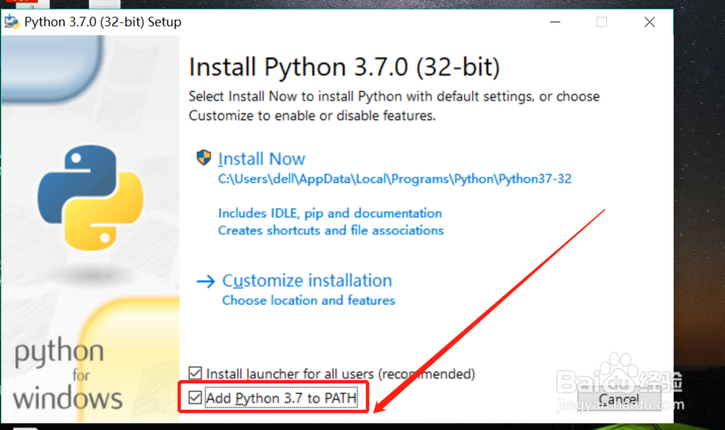
Task: Open Customize installation options
Action: click(307, 281)
